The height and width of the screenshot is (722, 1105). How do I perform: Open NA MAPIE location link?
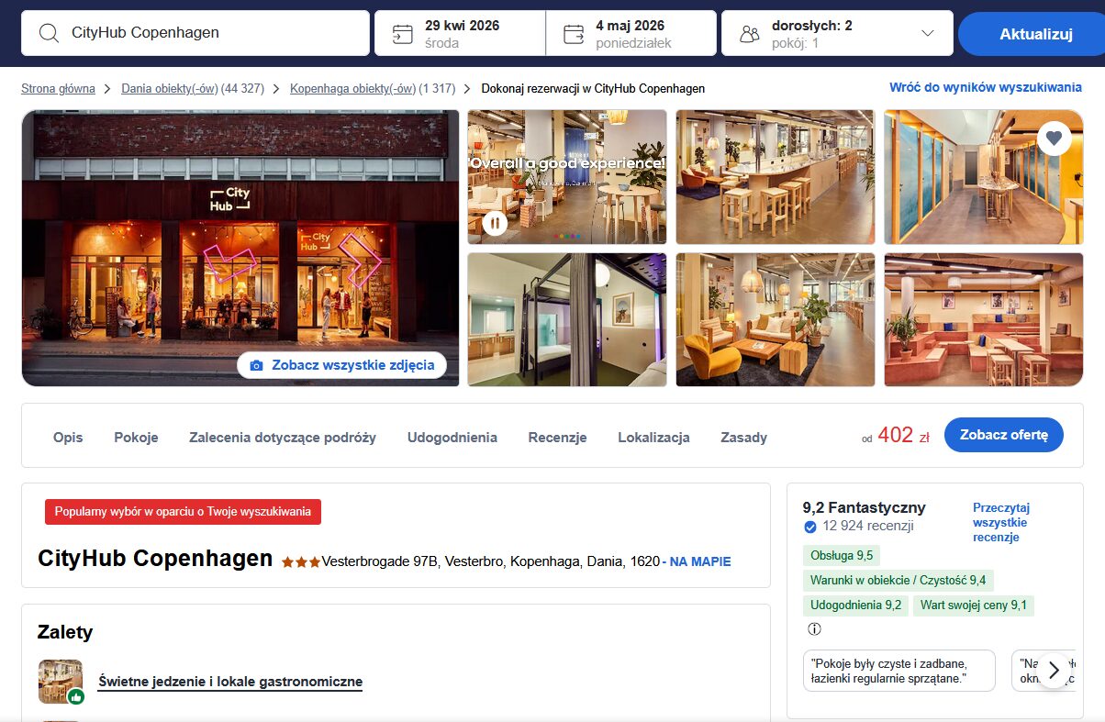tap(699, 561)
